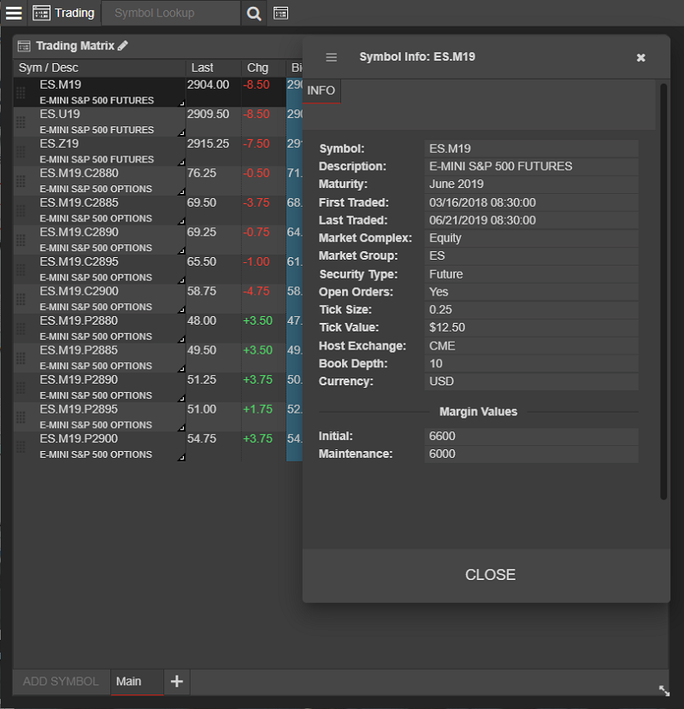Click drag handle of ES.M19.C2890 row
The image size is (684, 709).
[21, 240]
